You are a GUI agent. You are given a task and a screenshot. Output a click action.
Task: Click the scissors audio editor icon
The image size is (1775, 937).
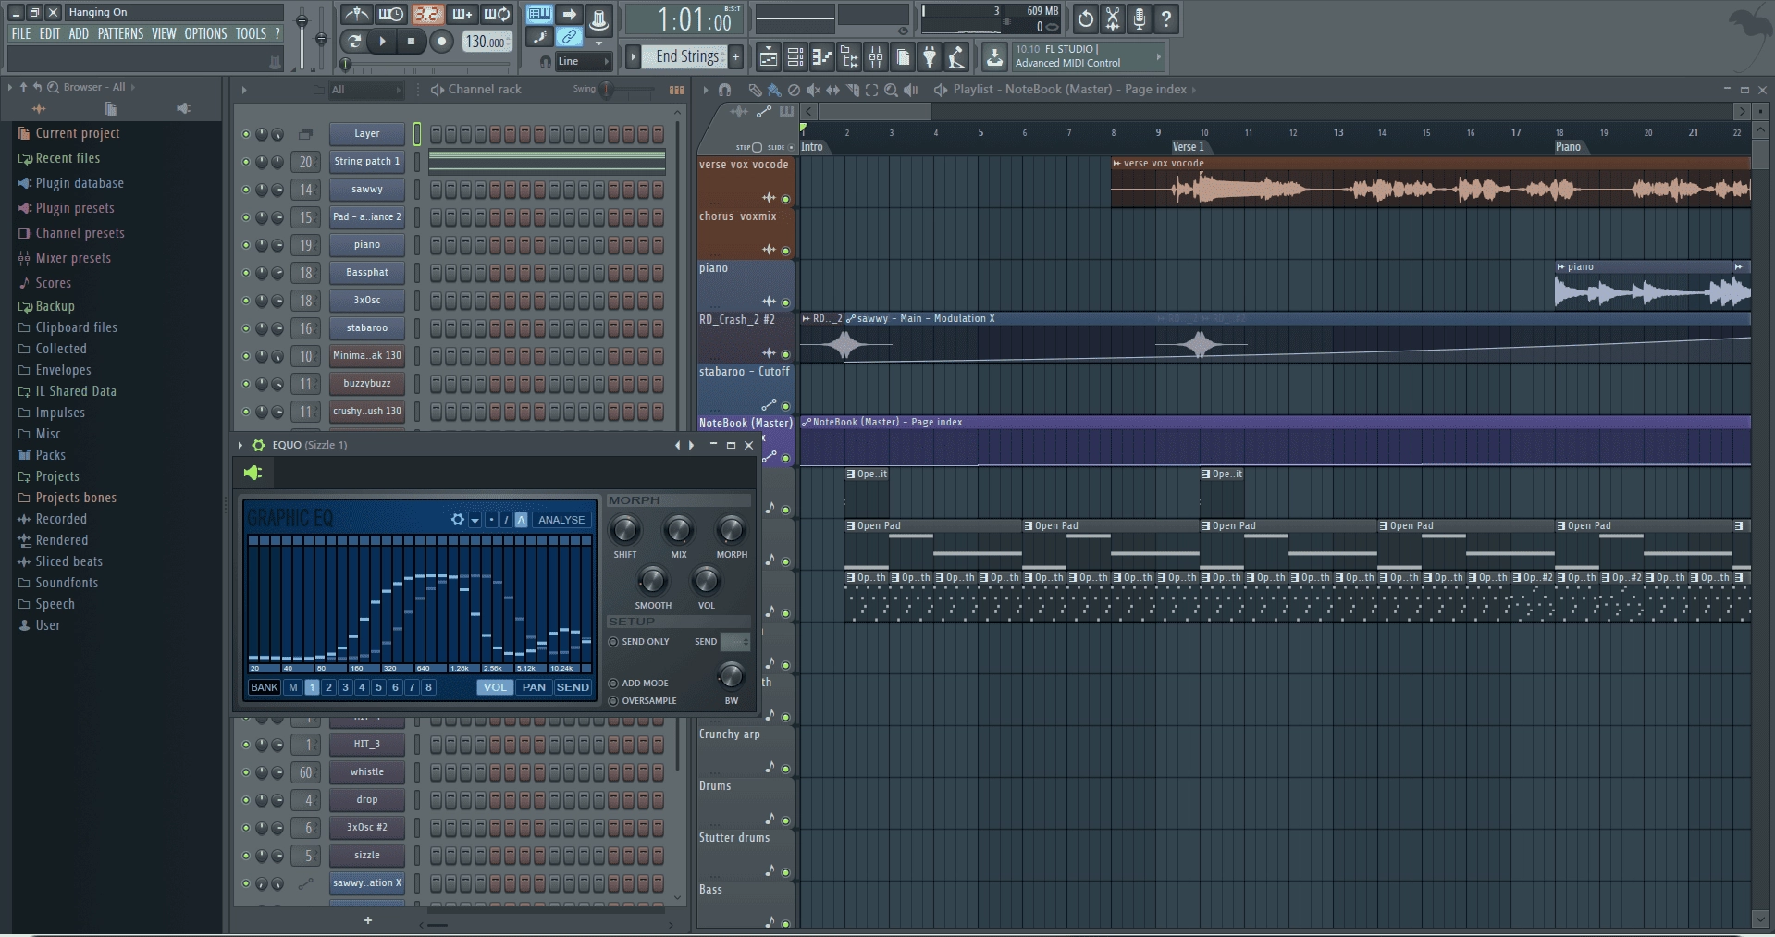tap(1113, 18)
